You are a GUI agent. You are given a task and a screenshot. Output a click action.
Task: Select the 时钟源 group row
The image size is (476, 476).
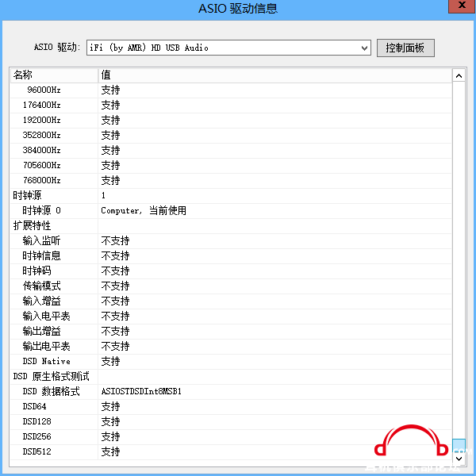tap(231, 196)
